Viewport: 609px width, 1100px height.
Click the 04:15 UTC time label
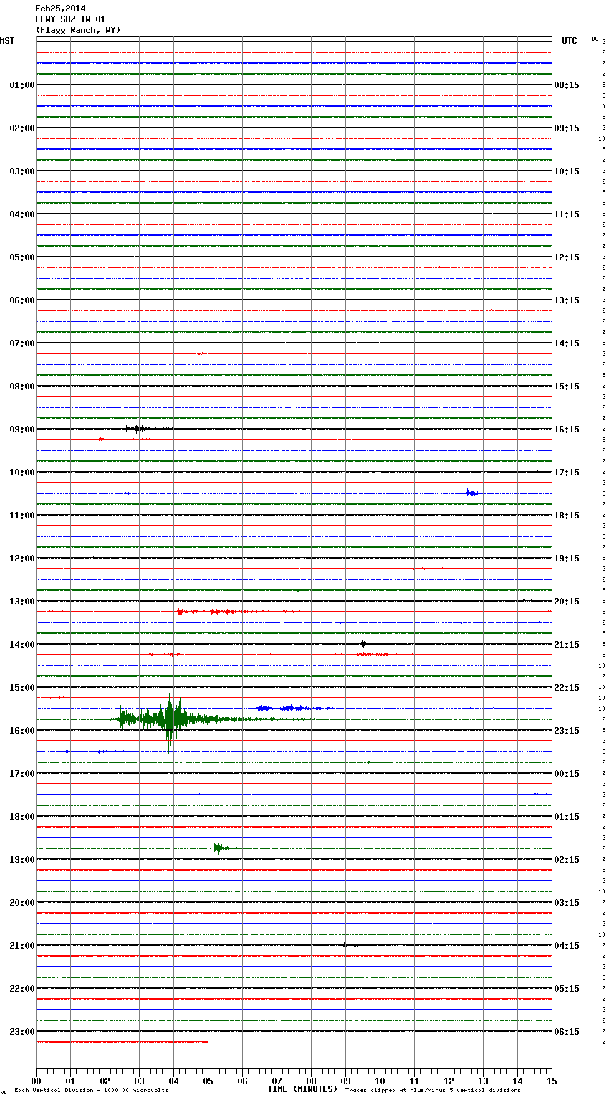(567, 946)
